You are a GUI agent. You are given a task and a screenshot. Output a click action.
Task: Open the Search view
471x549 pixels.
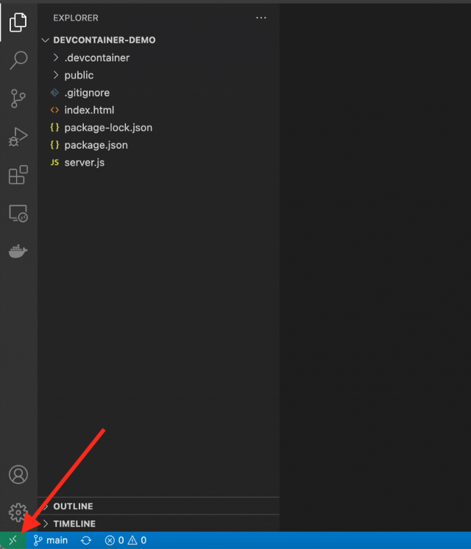18,60
